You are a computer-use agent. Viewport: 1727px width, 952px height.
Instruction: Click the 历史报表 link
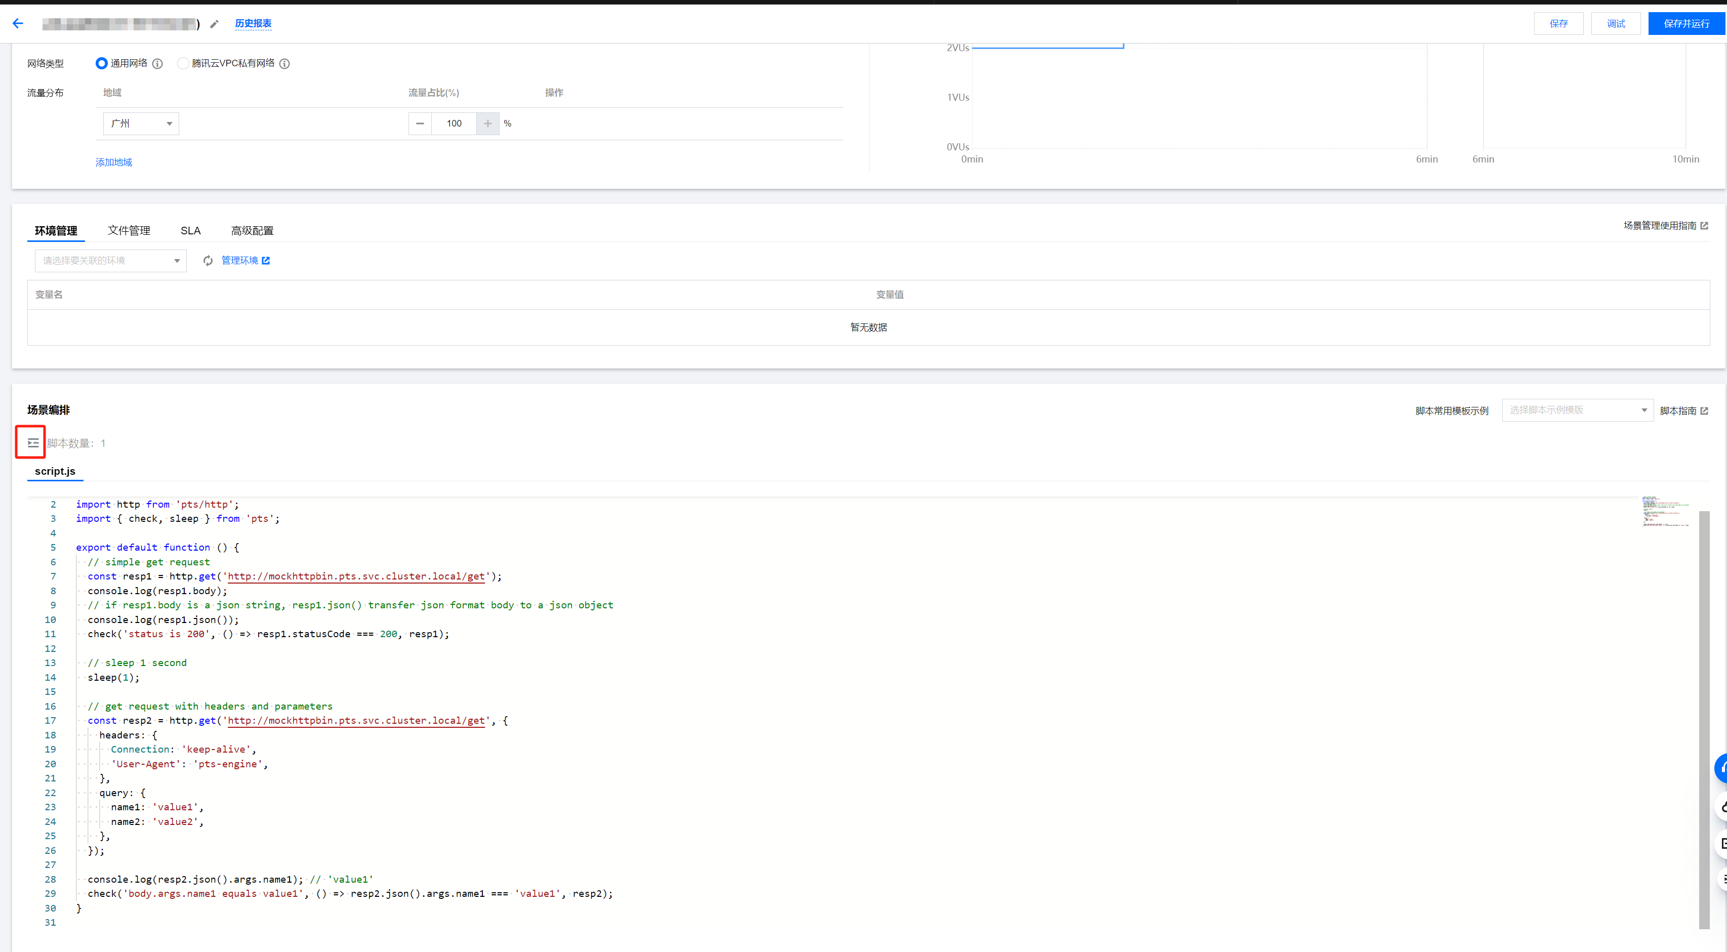click(x=253, y=23)
